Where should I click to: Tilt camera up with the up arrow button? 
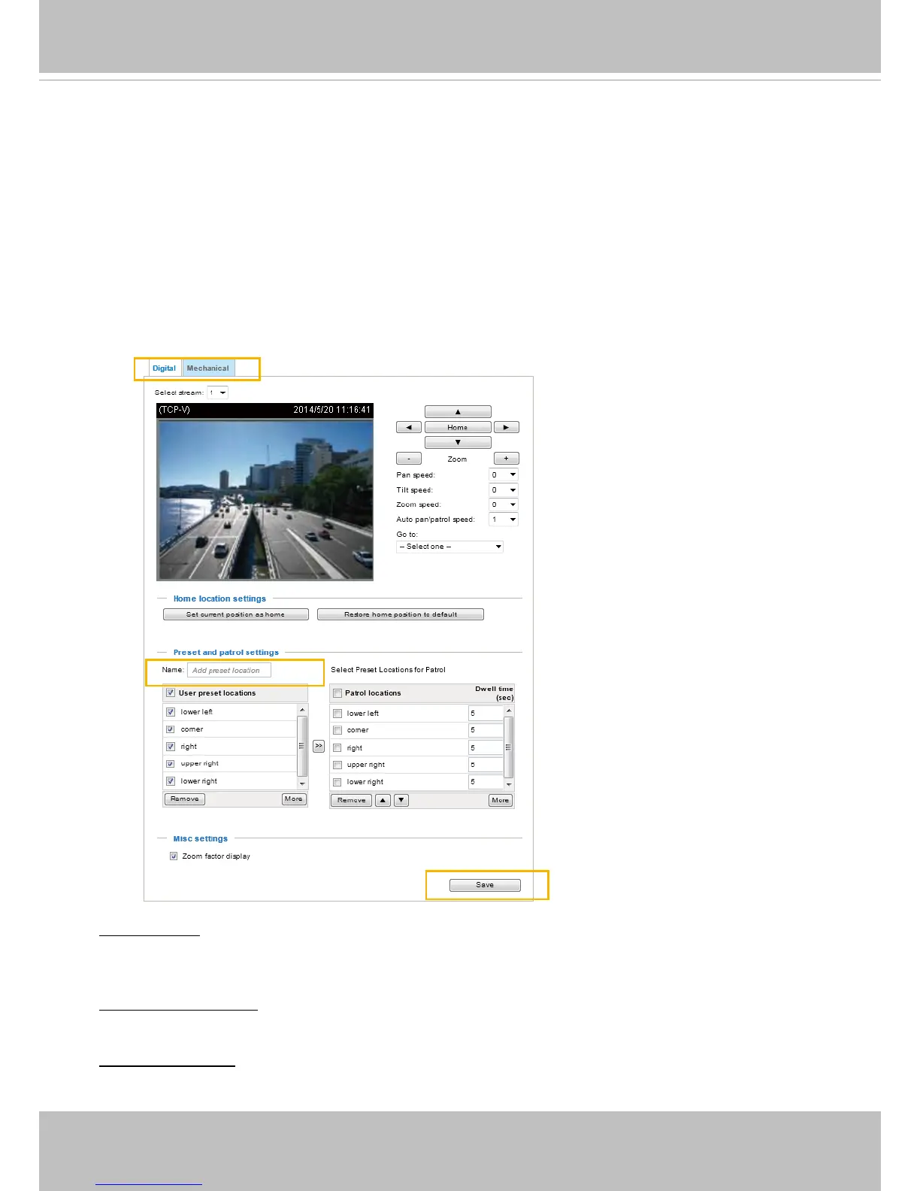coord(458,412)
